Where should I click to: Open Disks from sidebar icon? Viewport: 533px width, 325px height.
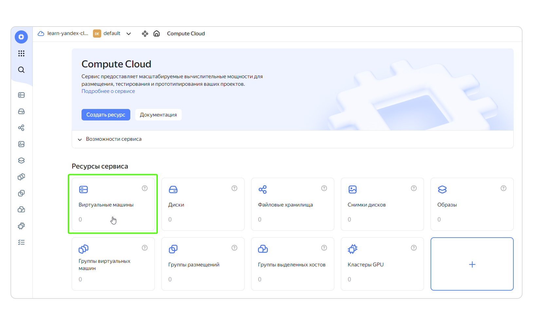pyautogui.click(x=21, y=111)
